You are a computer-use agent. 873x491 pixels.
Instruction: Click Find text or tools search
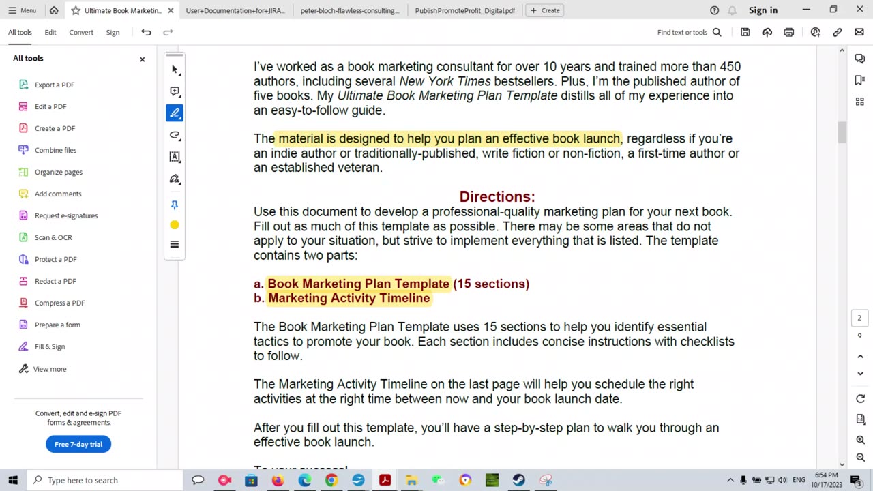coord(689,32)
